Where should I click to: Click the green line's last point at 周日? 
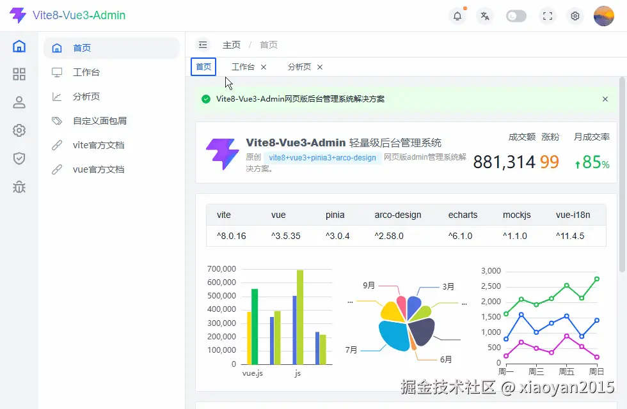pyautogui.click(x=596, y=279)
